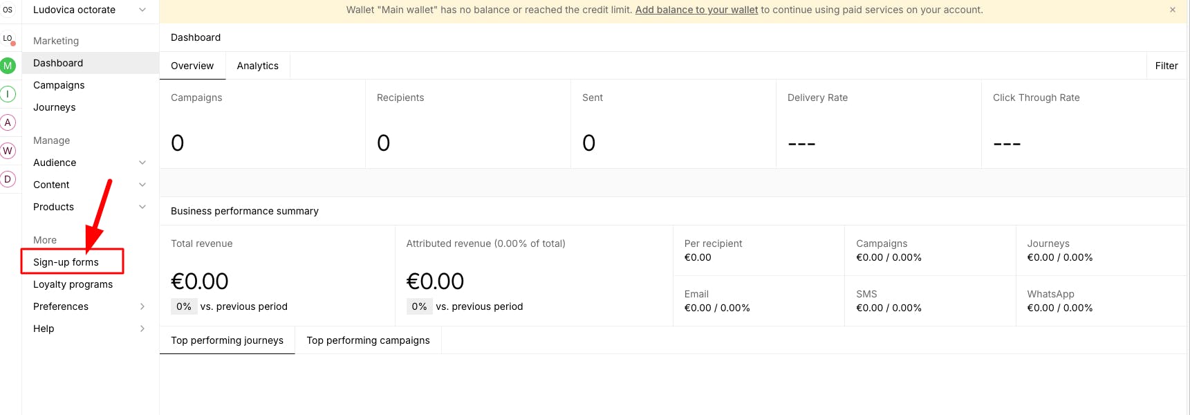Click the Add balance to your wallet link
This screenshot has width=1190, height=415.
(x=696, y=10)
